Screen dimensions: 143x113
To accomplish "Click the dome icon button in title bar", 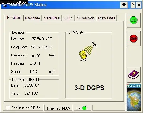I will (x=124, y=5).
